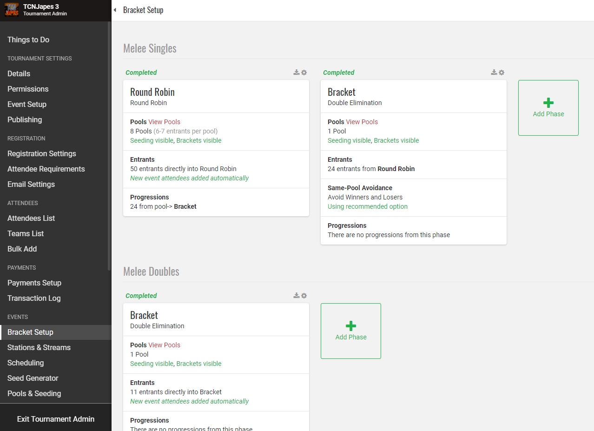Toggle Brackets visible on Round Robin
The height and width of the screenshot is (431, 594).
(x=199, y=140)
